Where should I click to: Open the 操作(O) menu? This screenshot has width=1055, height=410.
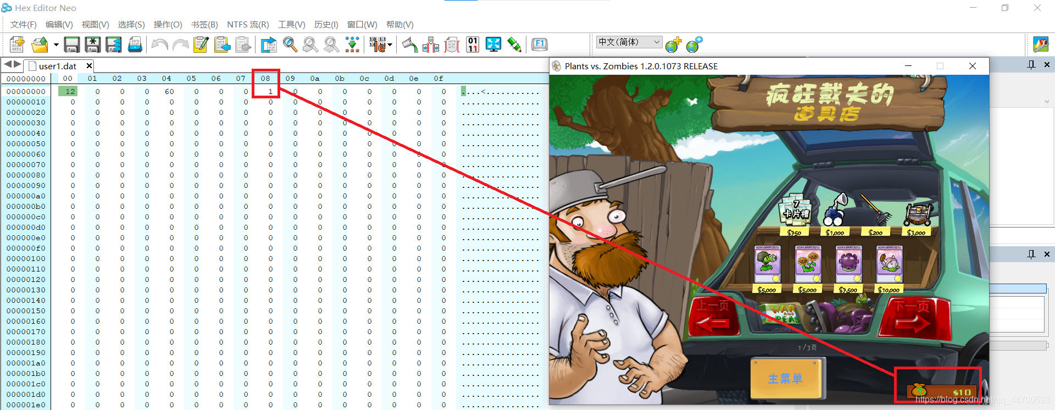click(168, 25)
